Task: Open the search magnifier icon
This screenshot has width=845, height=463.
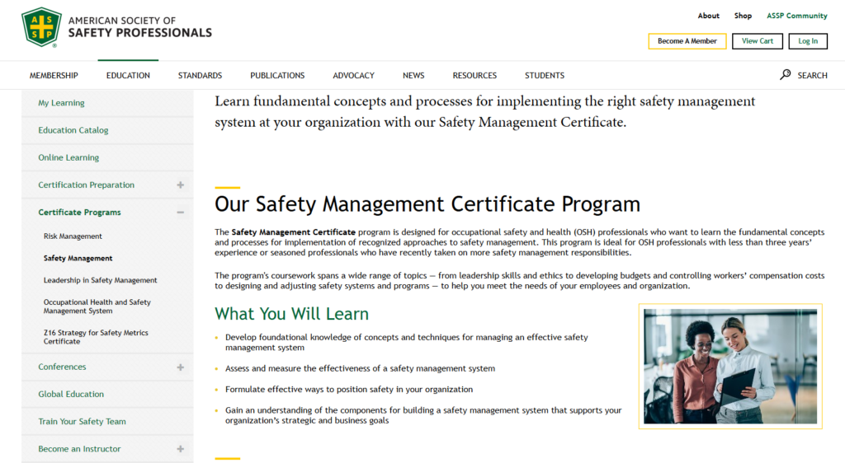Action: click(x=786, y=75)
